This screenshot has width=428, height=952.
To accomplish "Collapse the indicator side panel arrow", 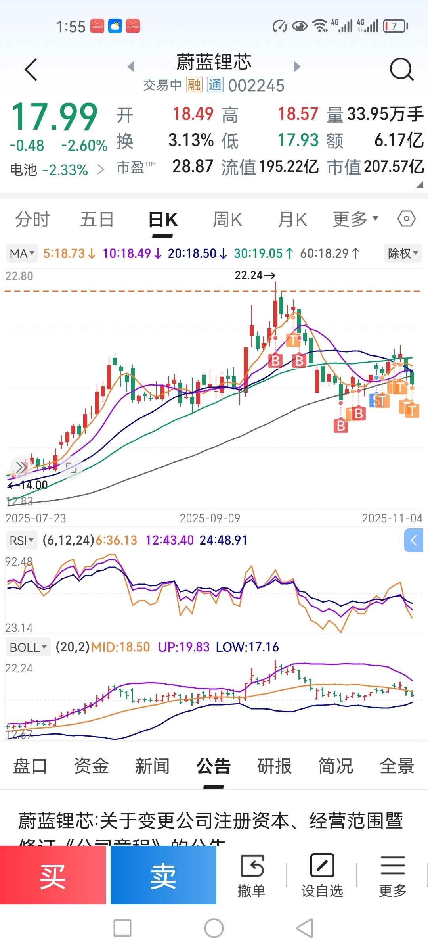I will tap(414, 540).
